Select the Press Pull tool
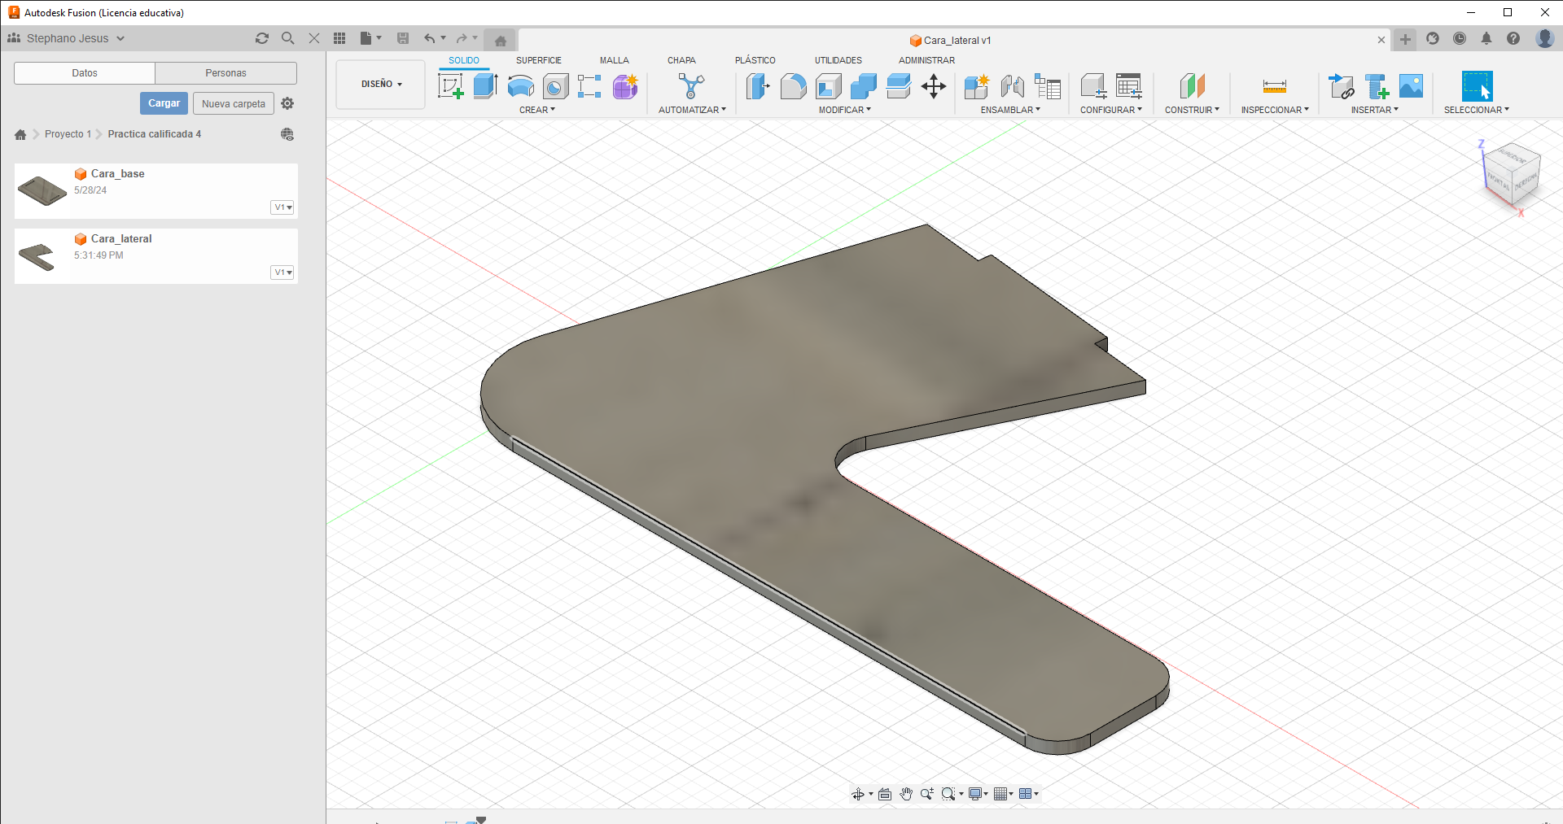The height and width of the screenshot is (824, 1563). [x=758, y=86]
